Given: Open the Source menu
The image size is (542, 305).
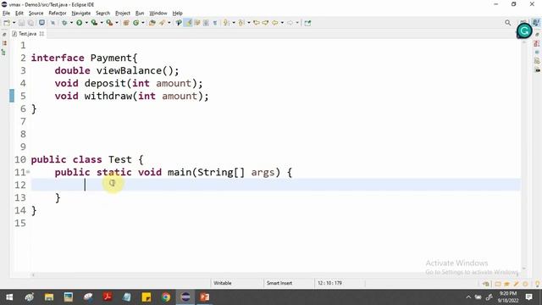Looking at the screenshot, I should coord(36,14).
